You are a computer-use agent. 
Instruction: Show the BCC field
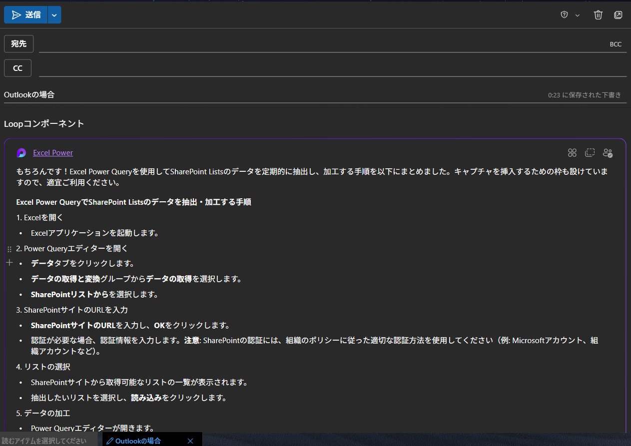pos(616,44)
